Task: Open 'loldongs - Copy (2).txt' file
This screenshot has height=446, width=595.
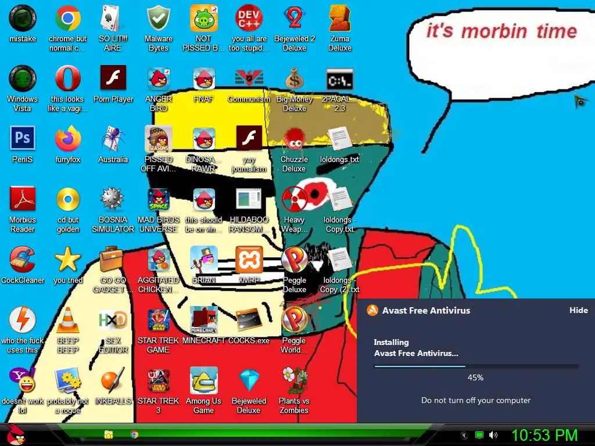Action: point(339,260)
